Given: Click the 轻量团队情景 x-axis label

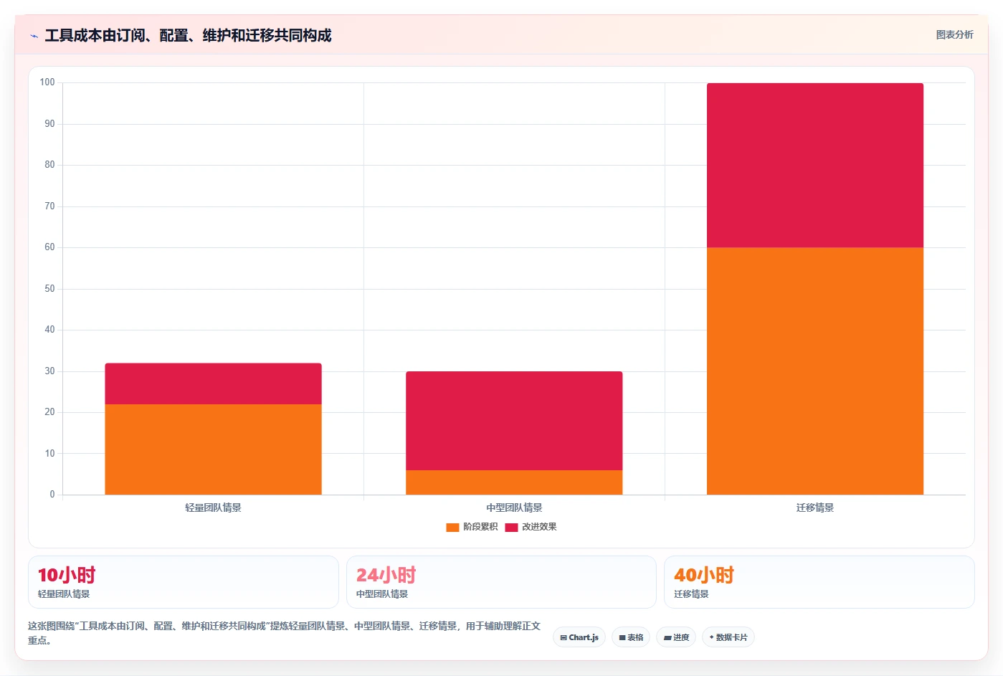Looking at the screenshot, I should pyautogui.click(x=213, y=508).
